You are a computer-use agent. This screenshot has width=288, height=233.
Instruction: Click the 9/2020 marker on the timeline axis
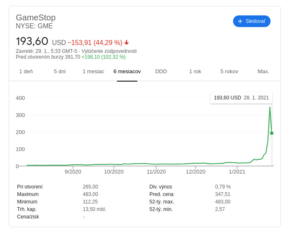pos(73,171)
